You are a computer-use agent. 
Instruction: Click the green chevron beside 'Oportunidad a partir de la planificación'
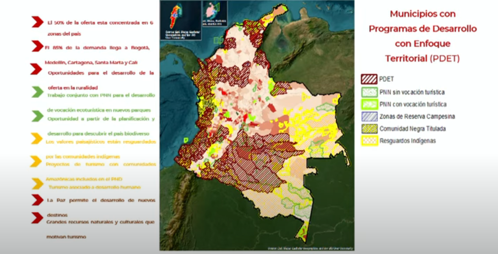pos(38,116)
